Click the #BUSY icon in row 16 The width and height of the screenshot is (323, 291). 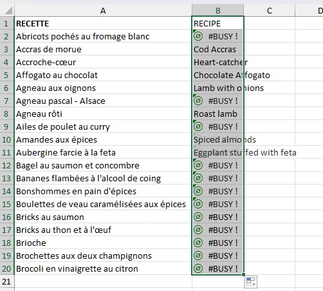pos(198,217)
